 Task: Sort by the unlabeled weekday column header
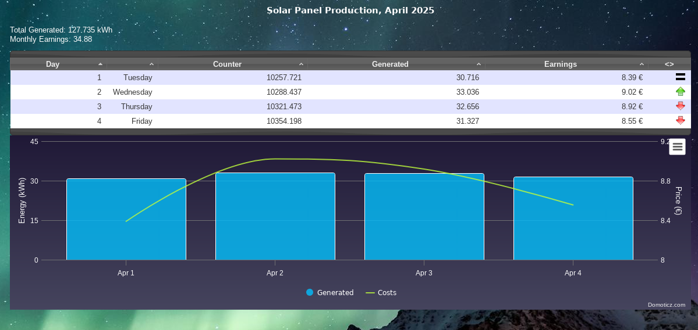pos(132,64)
